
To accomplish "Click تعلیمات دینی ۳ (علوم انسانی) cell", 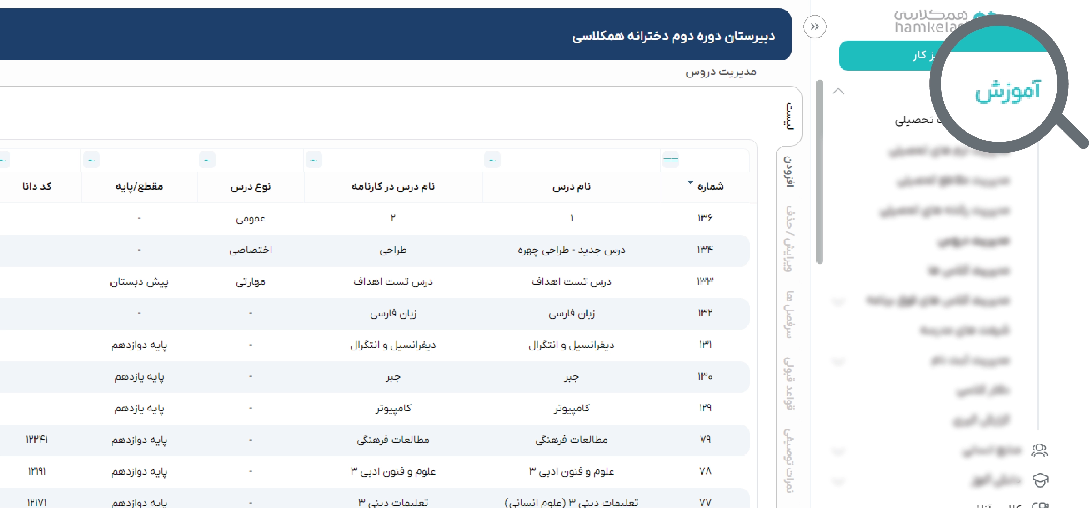I will click(x=571, y=503).
